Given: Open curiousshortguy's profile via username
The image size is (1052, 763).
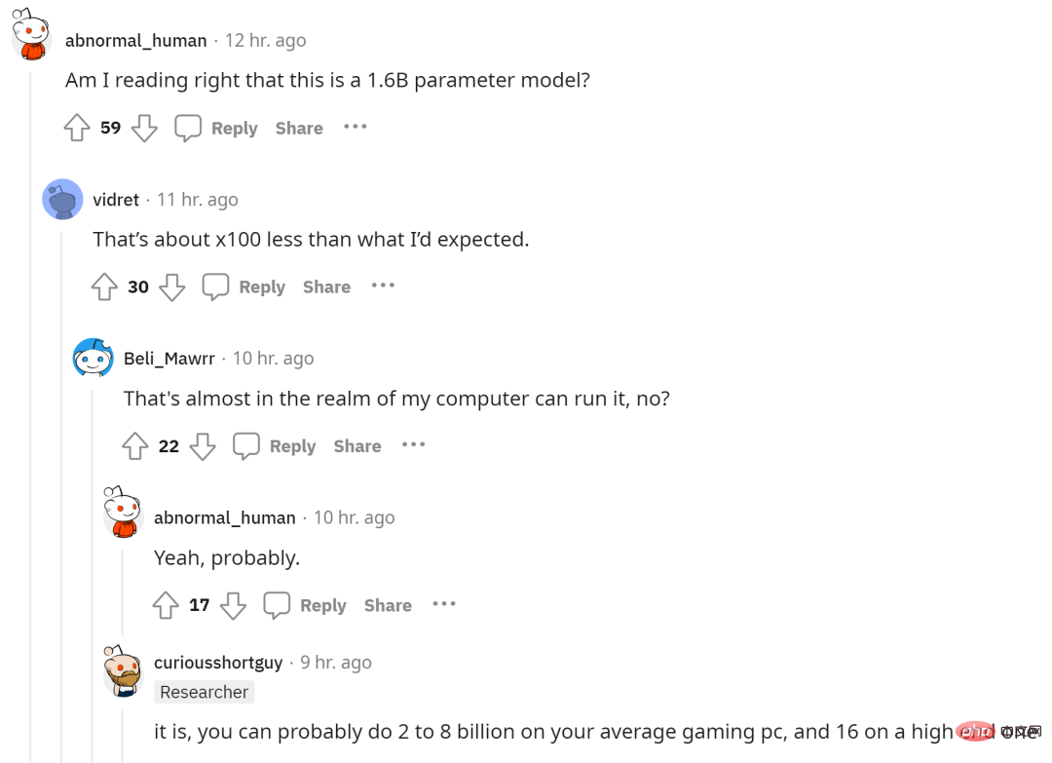Looking at the screenshot, I should click(x=218, y=663).
